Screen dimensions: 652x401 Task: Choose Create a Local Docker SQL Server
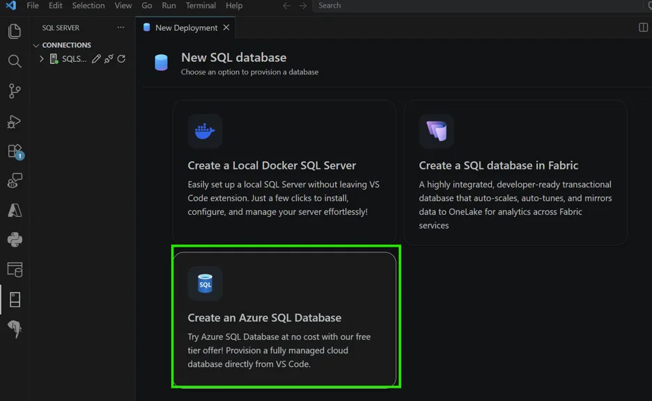(x=284, y=172)
